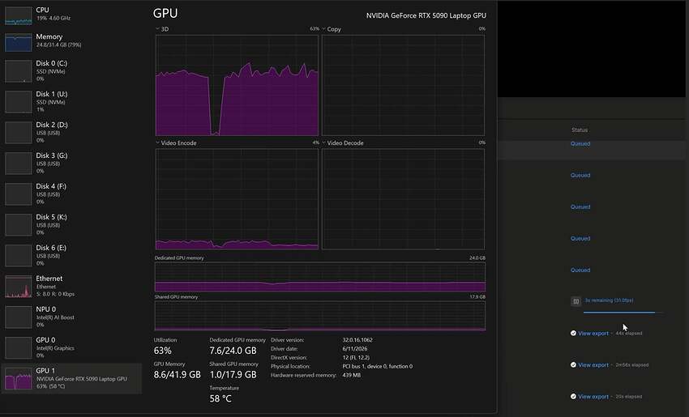689x417 pixels.
Task: Select GPU 0 Intel Graphics entry
Action: coord(71,347)
